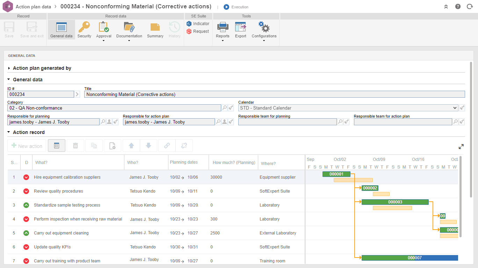The image size is (478, 268).
Task: Click the New action button
Action: click(27, 146)
